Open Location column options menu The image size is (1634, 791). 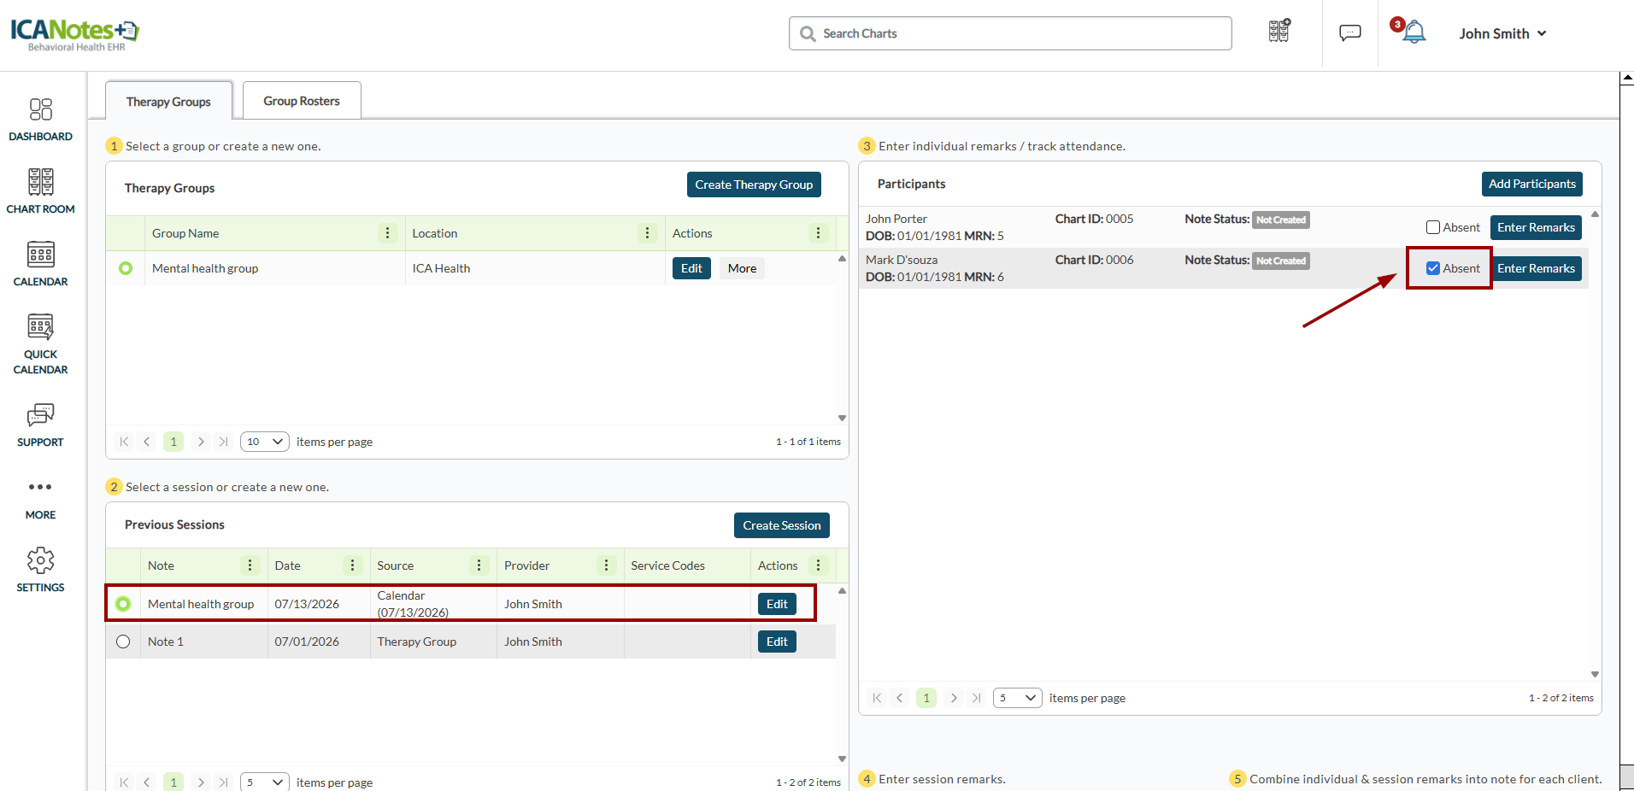(647, 233)
